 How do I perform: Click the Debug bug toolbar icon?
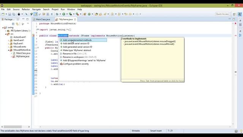[57, 14]
